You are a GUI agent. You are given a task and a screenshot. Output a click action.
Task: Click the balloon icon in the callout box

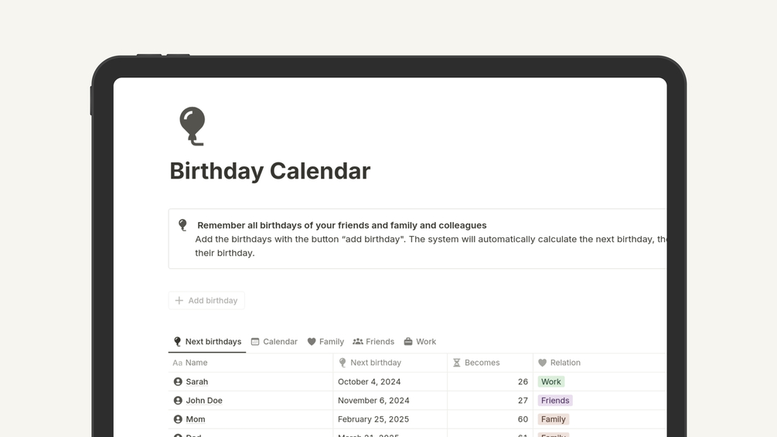click(x=182, y=225)
